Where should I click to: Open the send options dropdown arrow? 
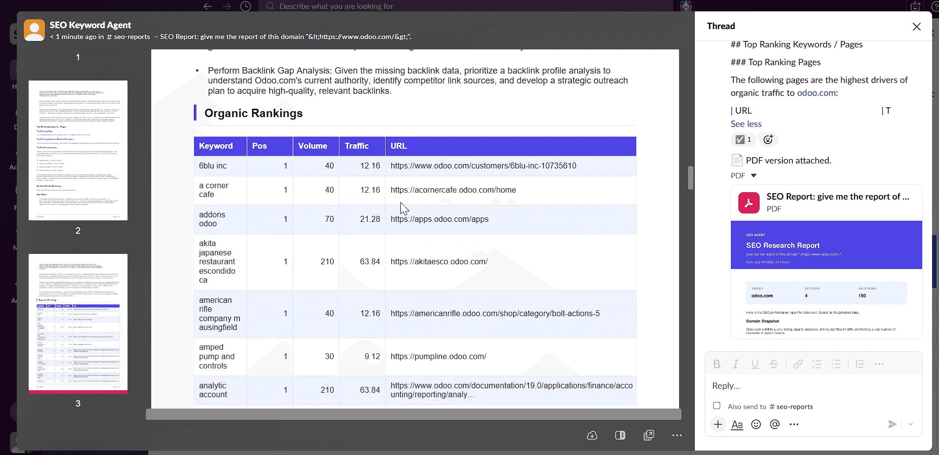910,424
